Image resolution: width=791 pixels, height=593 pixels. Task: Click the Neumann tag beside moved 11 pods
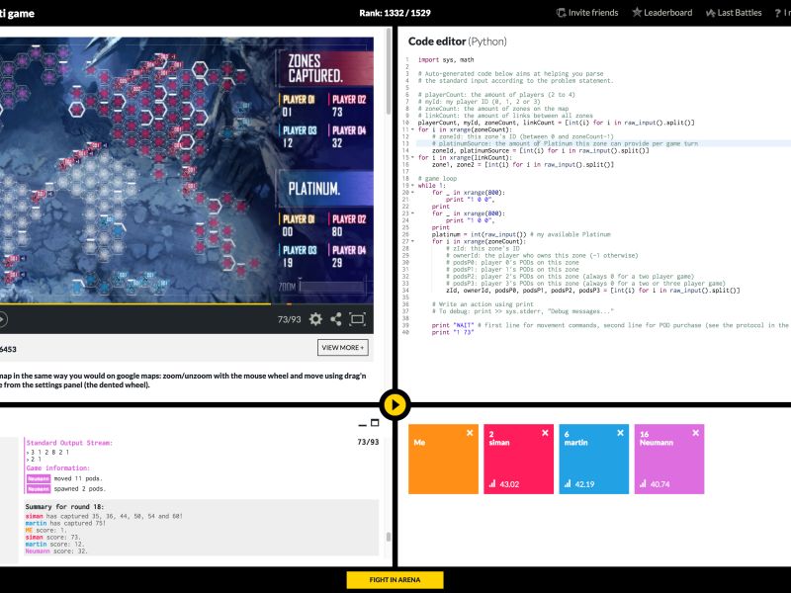pyautogui.click(x=39, y=478)
